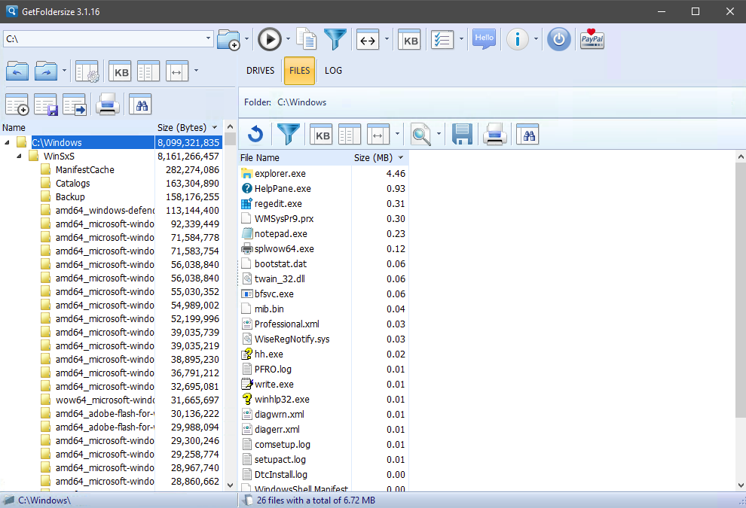Open the dropdown arrow next to play button
Screen dimensions: 746x508
288,39
